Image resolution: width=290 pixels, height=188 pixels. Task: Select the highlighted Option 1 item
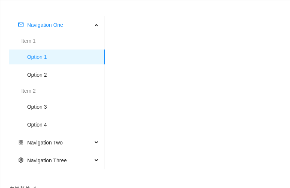tap(57, 57)
